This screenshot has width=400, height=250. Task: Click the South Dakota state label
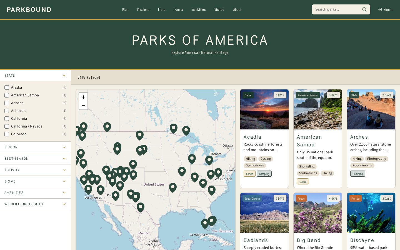click(x=252, y=199)
